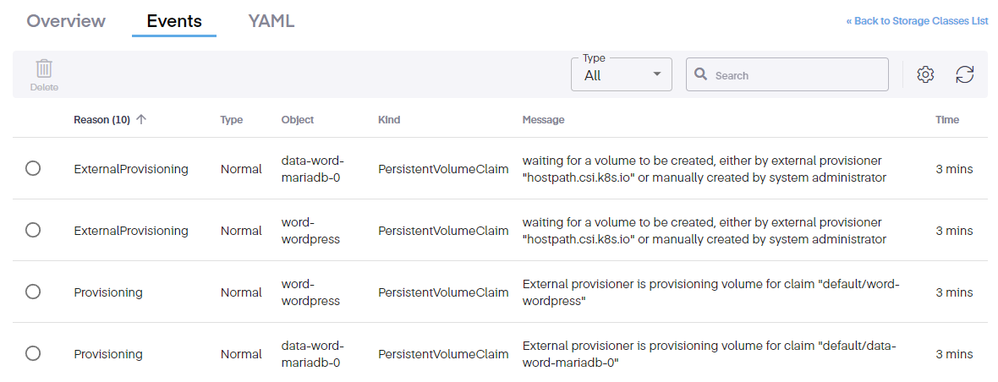998x382 pixels.
Task: Go back to Storage Classes List
Action: coord(917,21)
